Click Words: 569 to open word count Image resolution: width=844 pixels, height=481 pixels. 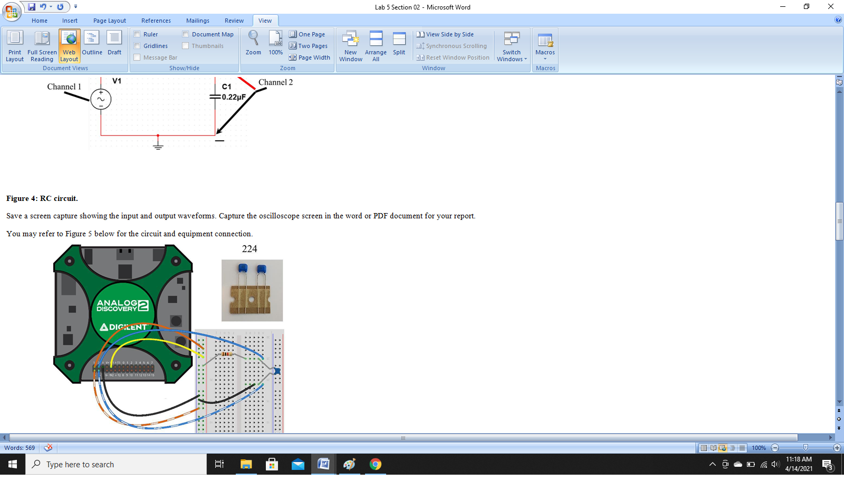[x=19, y=447]
